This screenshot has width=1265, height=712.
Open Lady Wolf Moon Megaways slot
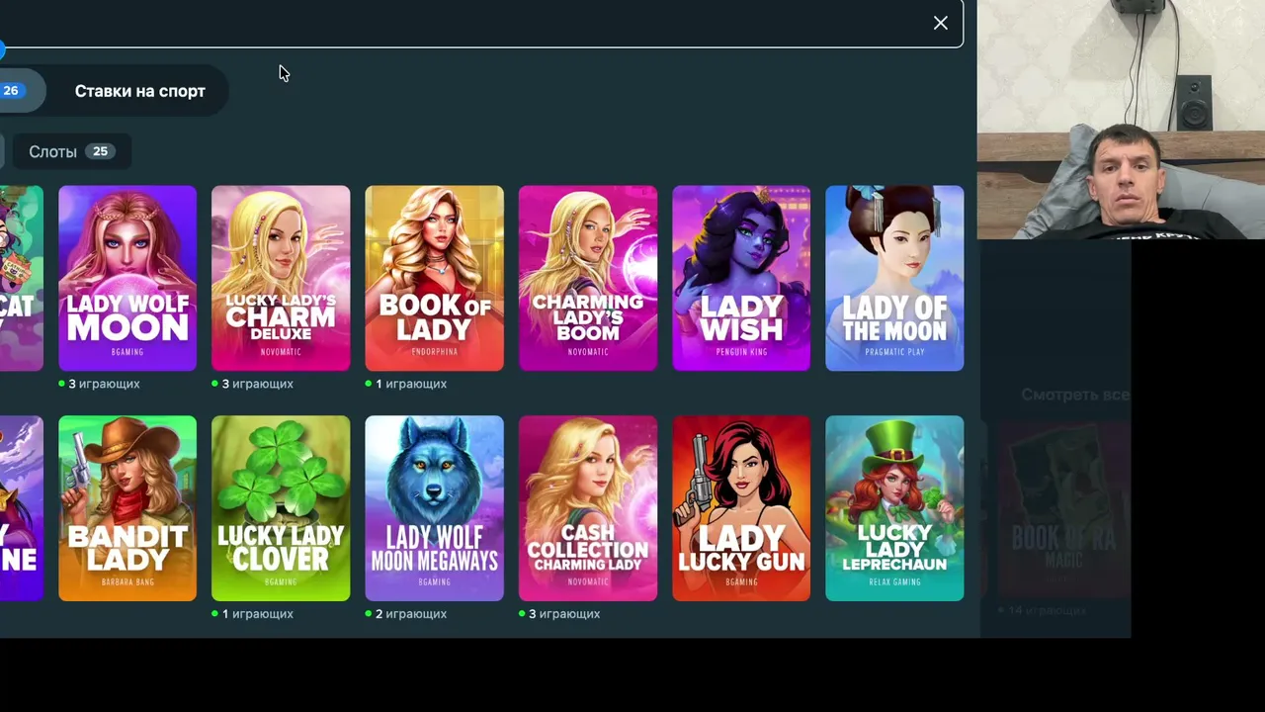434,508
